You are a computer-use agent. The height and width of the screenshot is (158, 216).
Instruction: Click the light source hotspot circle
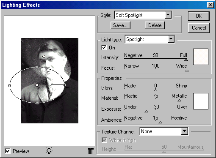[x=44, y=56]
